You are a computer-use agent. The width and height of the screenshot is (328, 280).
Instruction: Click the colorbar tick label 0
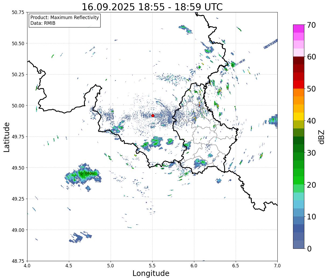pos(309,249)
